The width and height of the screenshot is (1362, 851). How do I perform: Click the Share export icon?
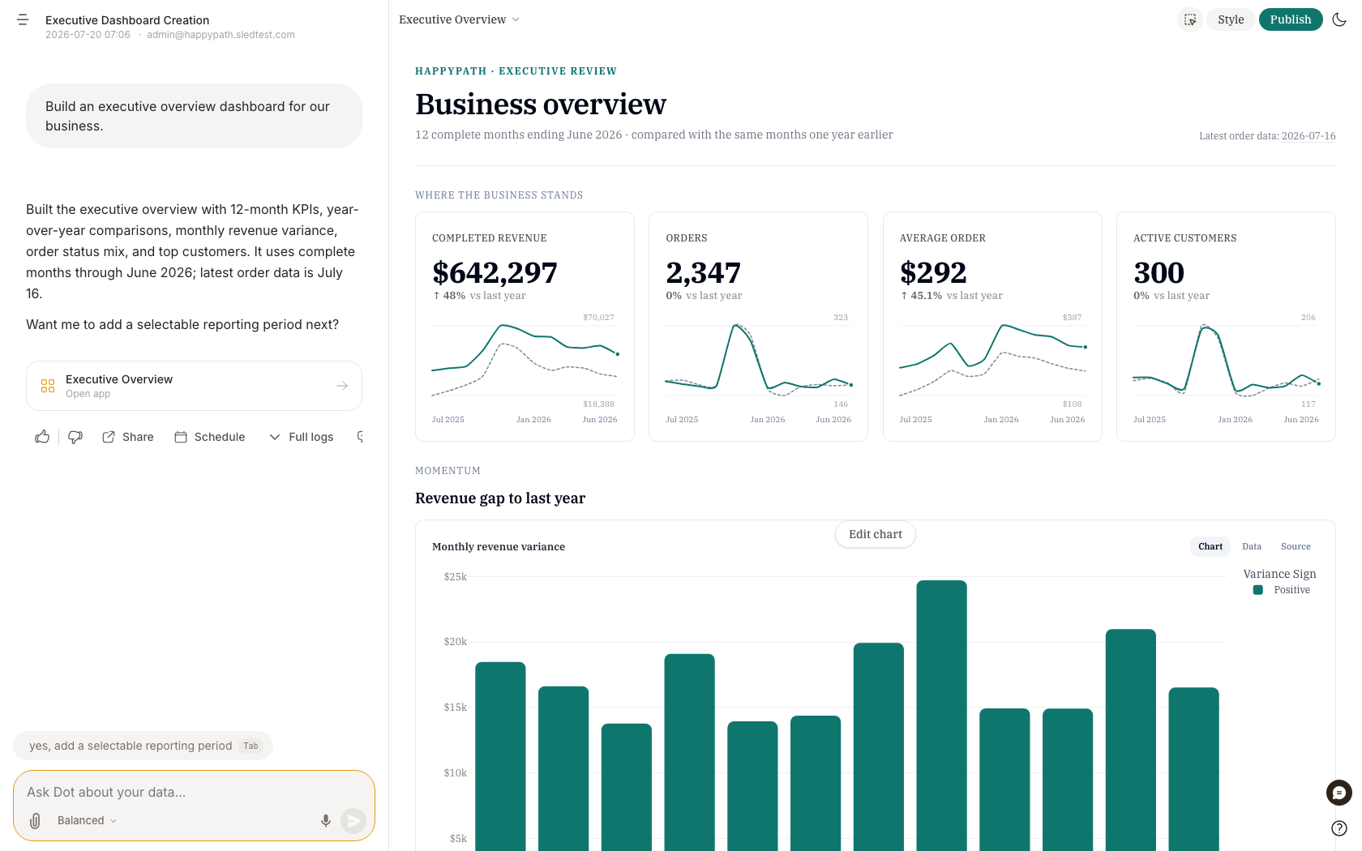point(109,437)
